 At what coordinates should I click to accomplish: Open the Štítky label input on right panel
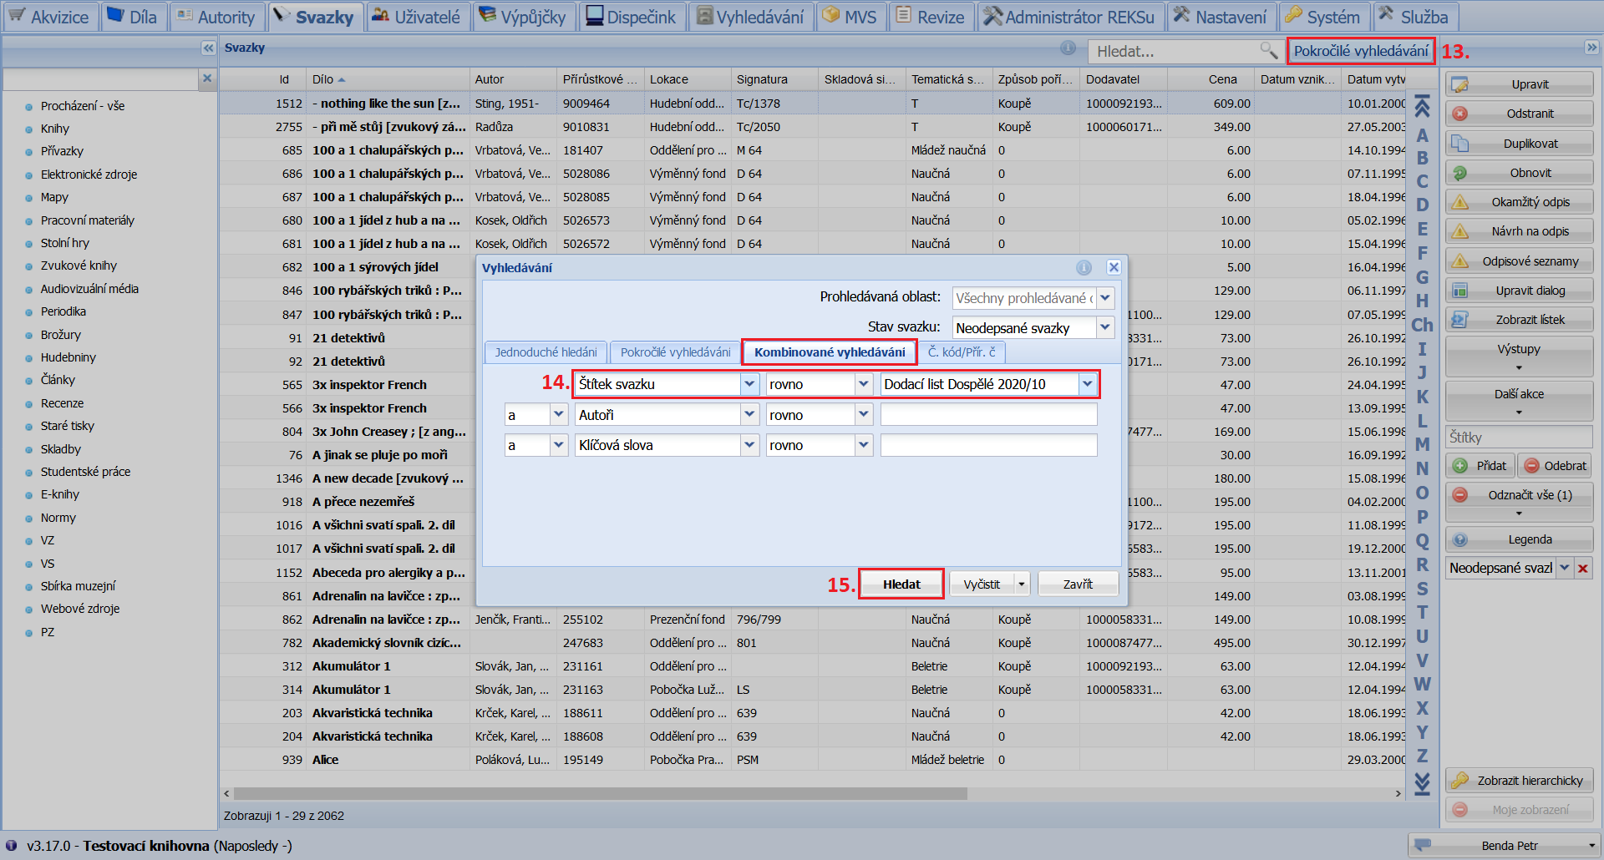[1520, 438]
